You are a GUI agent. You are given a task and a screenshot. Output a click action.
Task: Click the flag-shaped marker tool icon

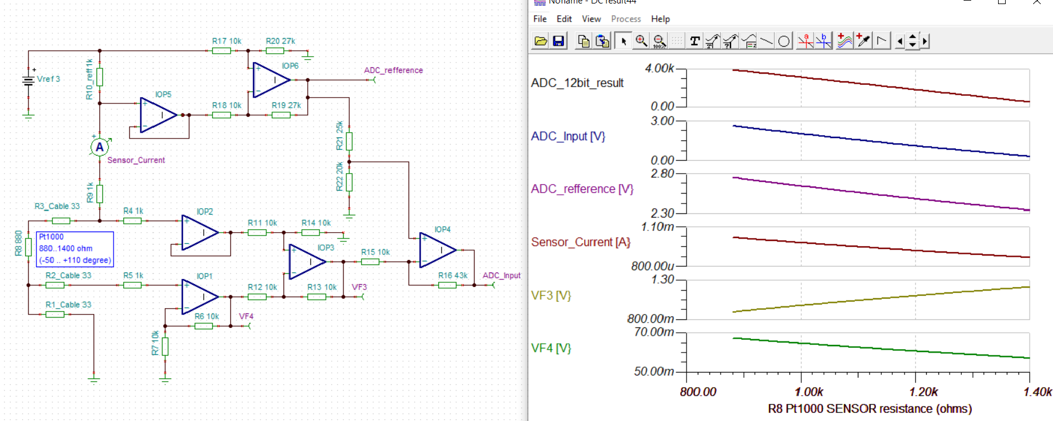click(x=882, y=41)
